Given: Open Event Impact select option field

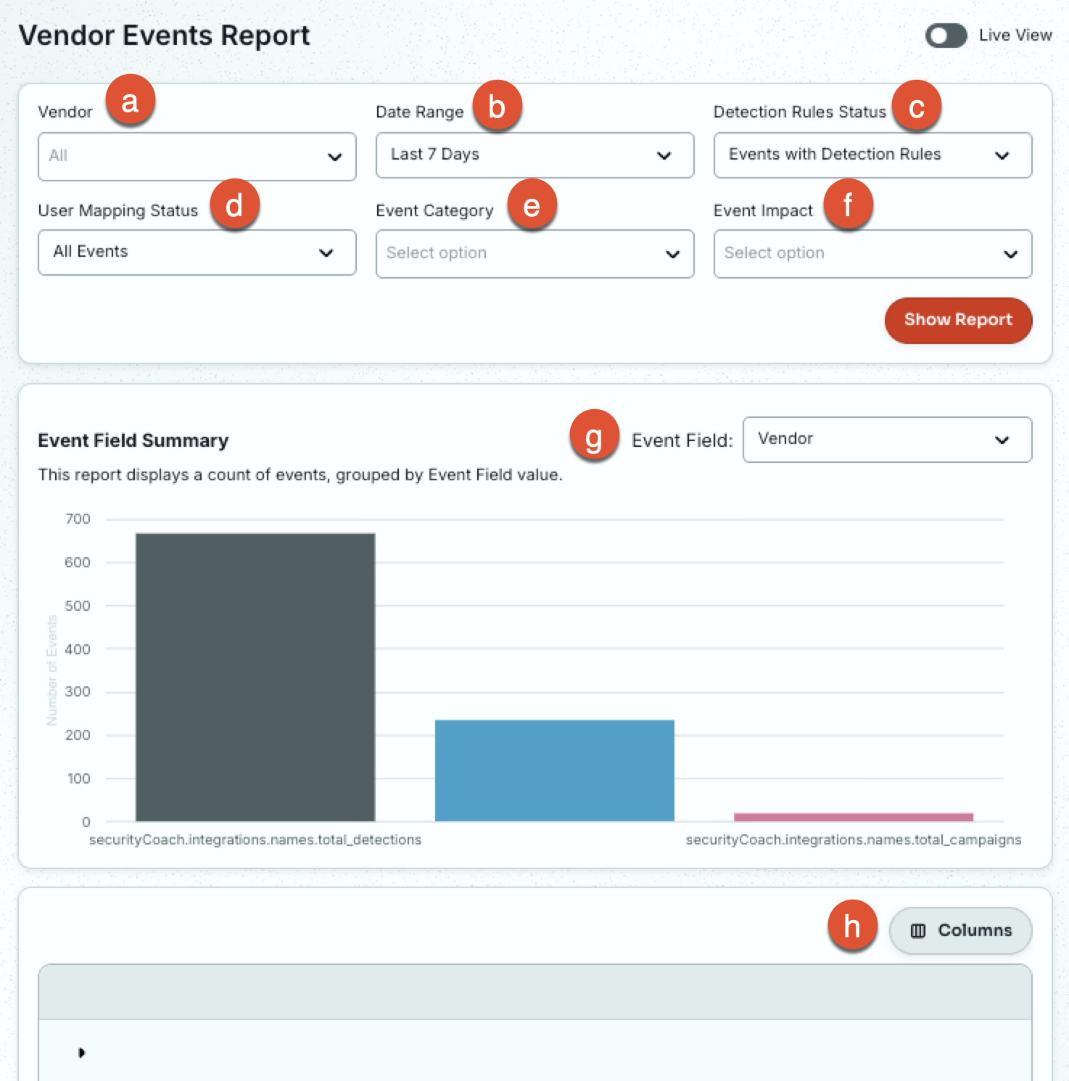Looking at the screenshot, I should coord(872,254).
